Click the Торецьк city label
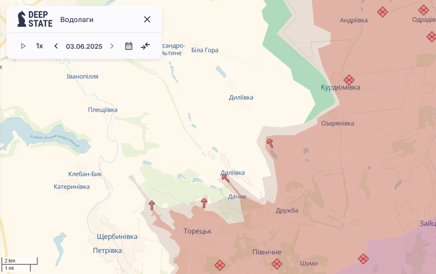Viewport: 436px width, 274px height. pyautogui.click(x=197, y=231)
